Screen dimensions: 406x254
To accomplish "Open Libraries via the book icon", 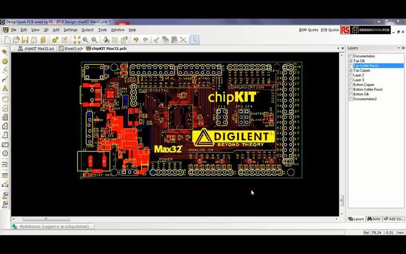I will tap(43, 40).
